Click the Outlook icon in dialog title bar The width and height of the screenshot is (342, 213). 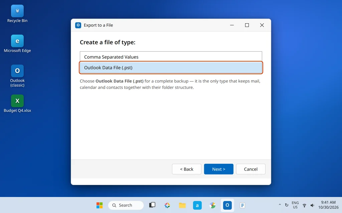click(78, 25)
